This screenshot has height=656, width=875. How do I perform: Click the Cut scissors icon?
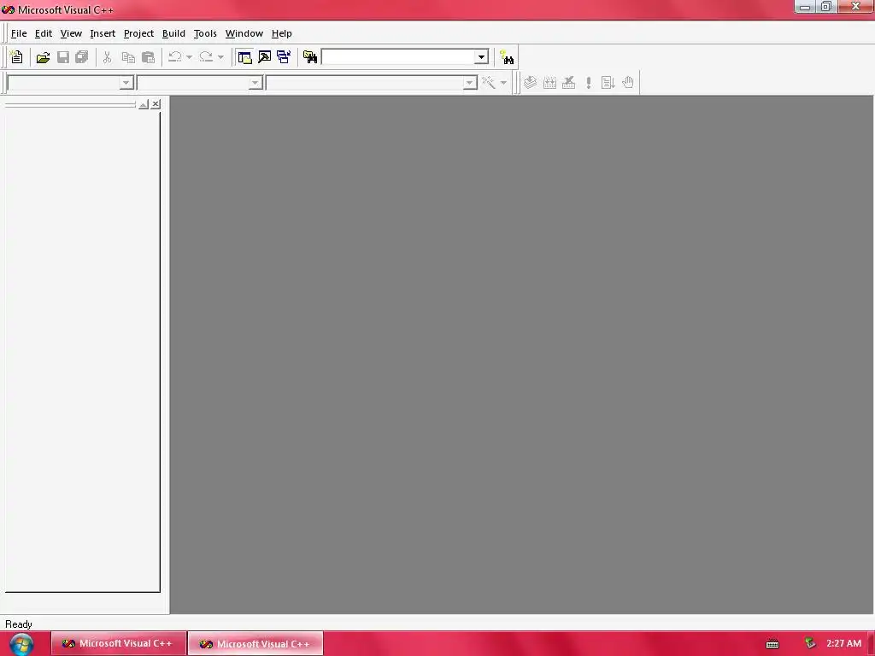click(x=107, y=57)
